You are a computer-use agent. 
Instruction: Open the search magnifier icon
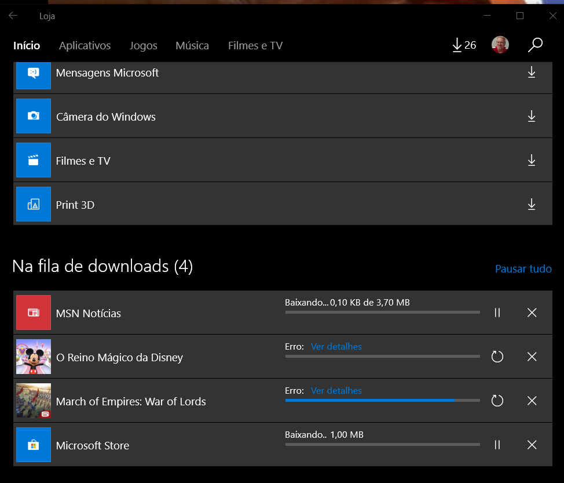pyautogui.click(x=535, y=45)
